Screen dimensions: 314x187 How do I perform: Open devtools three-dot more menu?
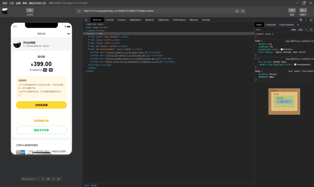306,20
